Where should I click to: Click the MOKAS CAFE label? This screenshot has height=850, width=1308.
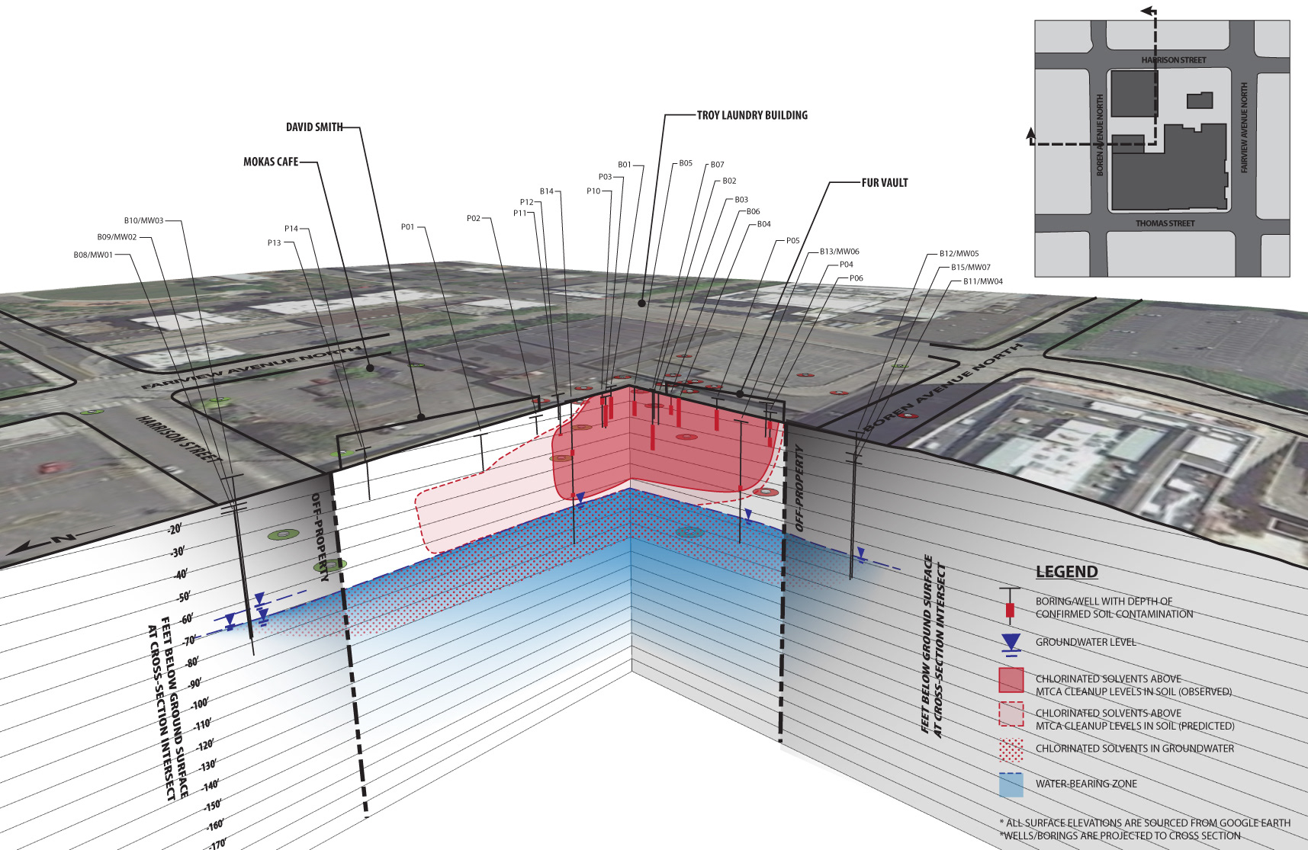click(271, 162)
